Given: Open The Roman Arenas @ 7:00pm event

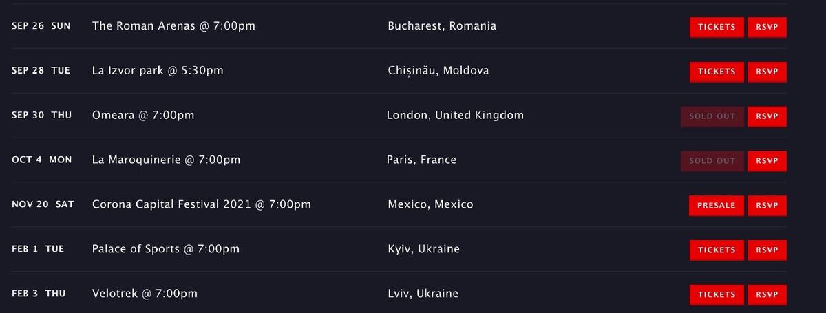Looking at the screenshot, I should 173,26.
